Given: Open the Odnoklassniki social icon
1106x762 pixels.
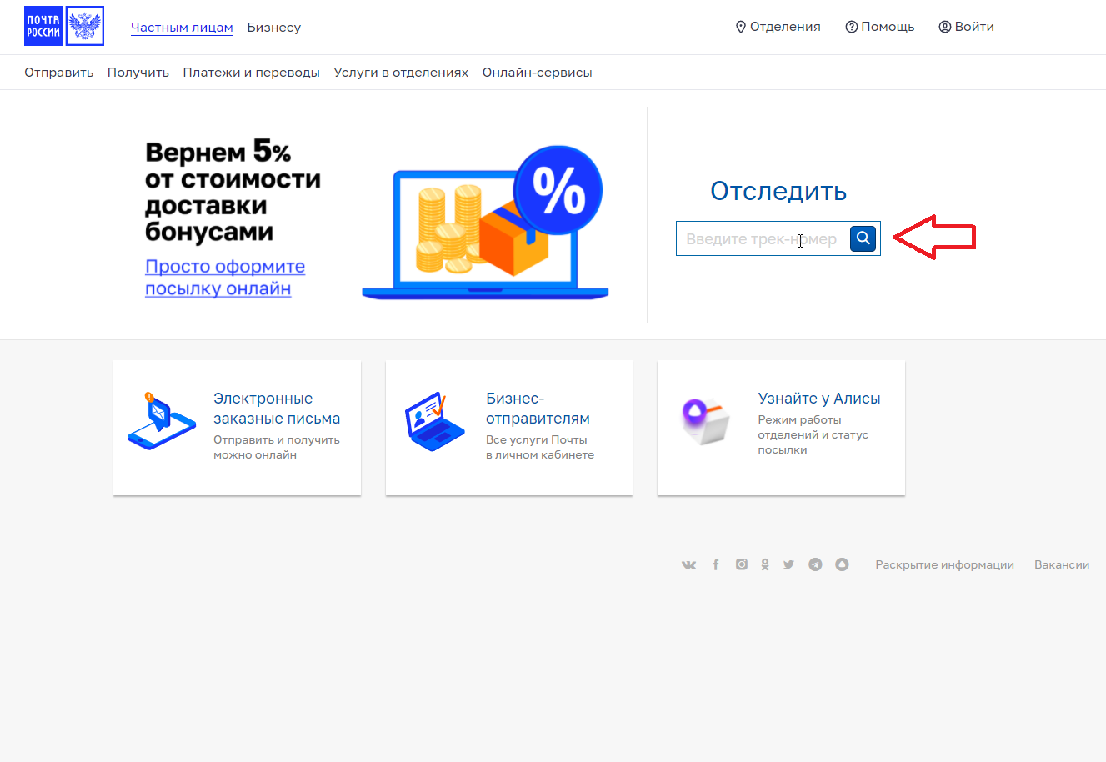Looking at the screenshot, I should pos(765,564).
